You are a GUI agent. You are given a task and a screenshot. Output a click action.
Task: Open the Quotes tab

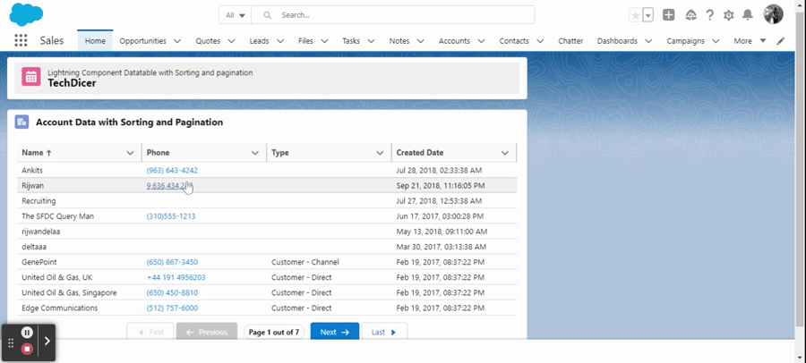tap(208, 41)
